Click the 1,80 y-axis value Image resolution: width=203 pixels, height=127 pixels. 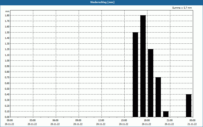click(7, 15)
